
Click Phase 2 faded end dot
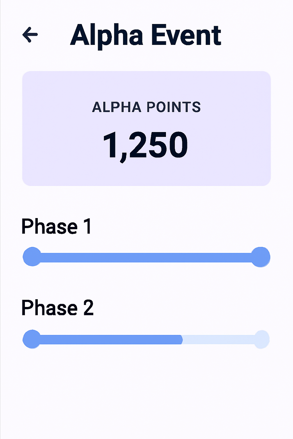262,339
